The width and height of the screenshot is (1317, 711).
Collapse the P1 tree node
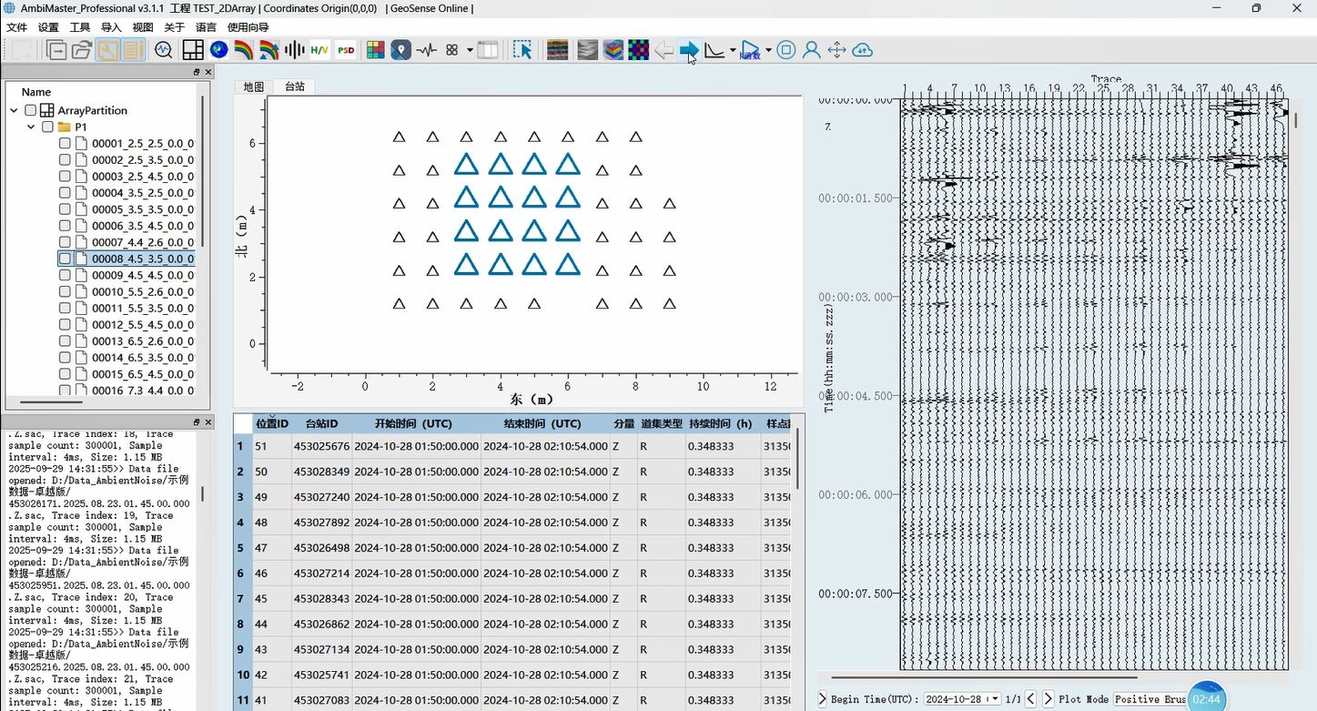tap(31, 127)
